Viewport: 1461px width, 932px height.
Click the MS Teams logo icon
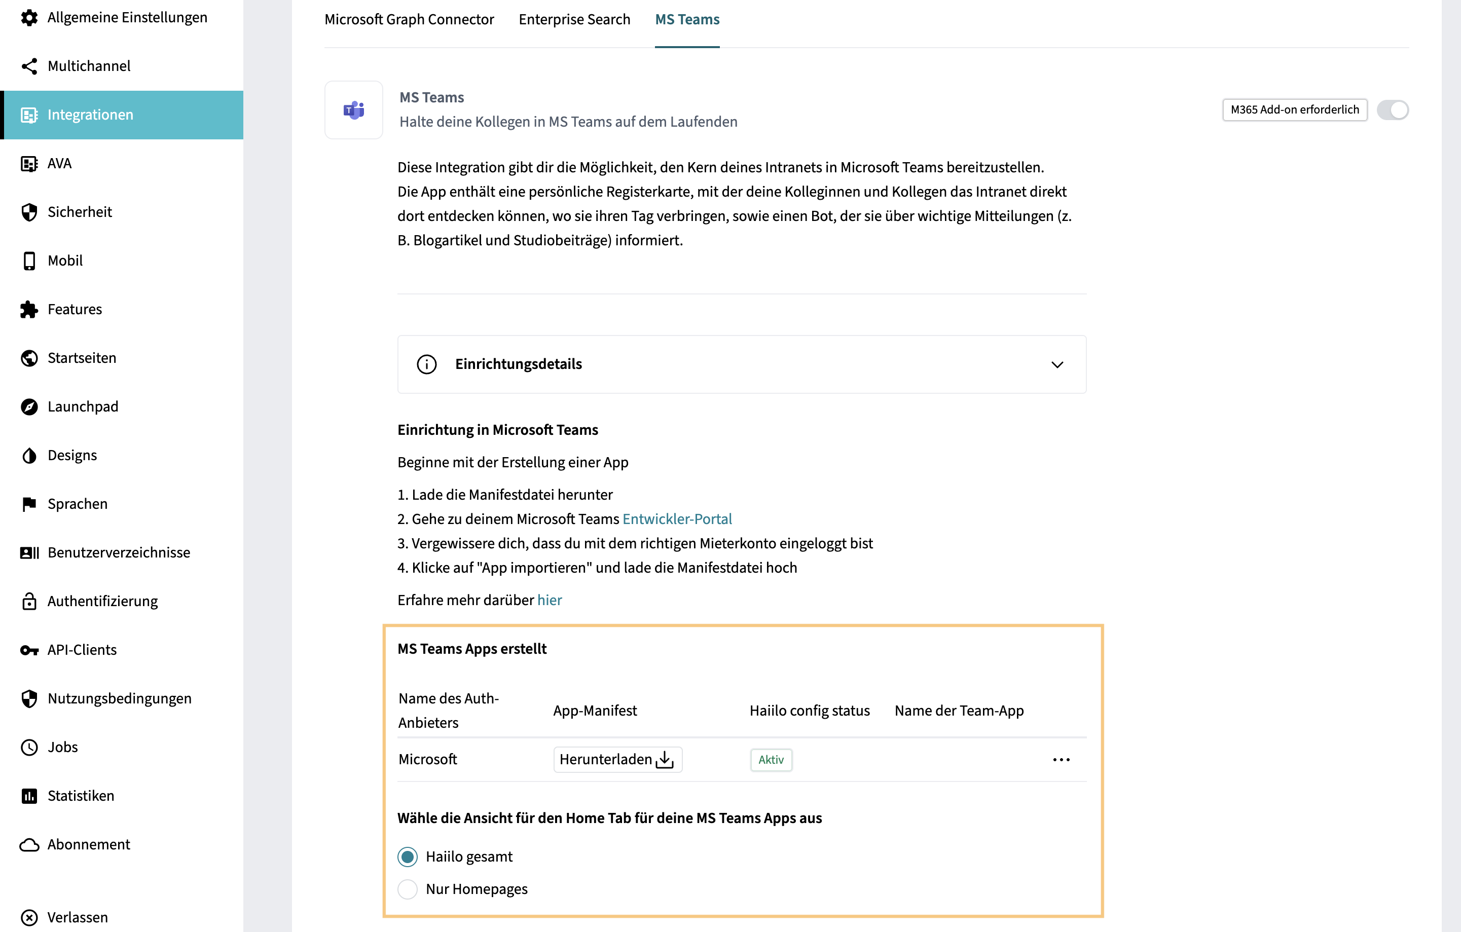(x=354, y=110)
